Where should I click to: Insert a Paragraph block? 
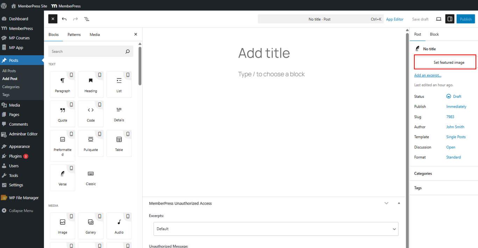(62, 84)
